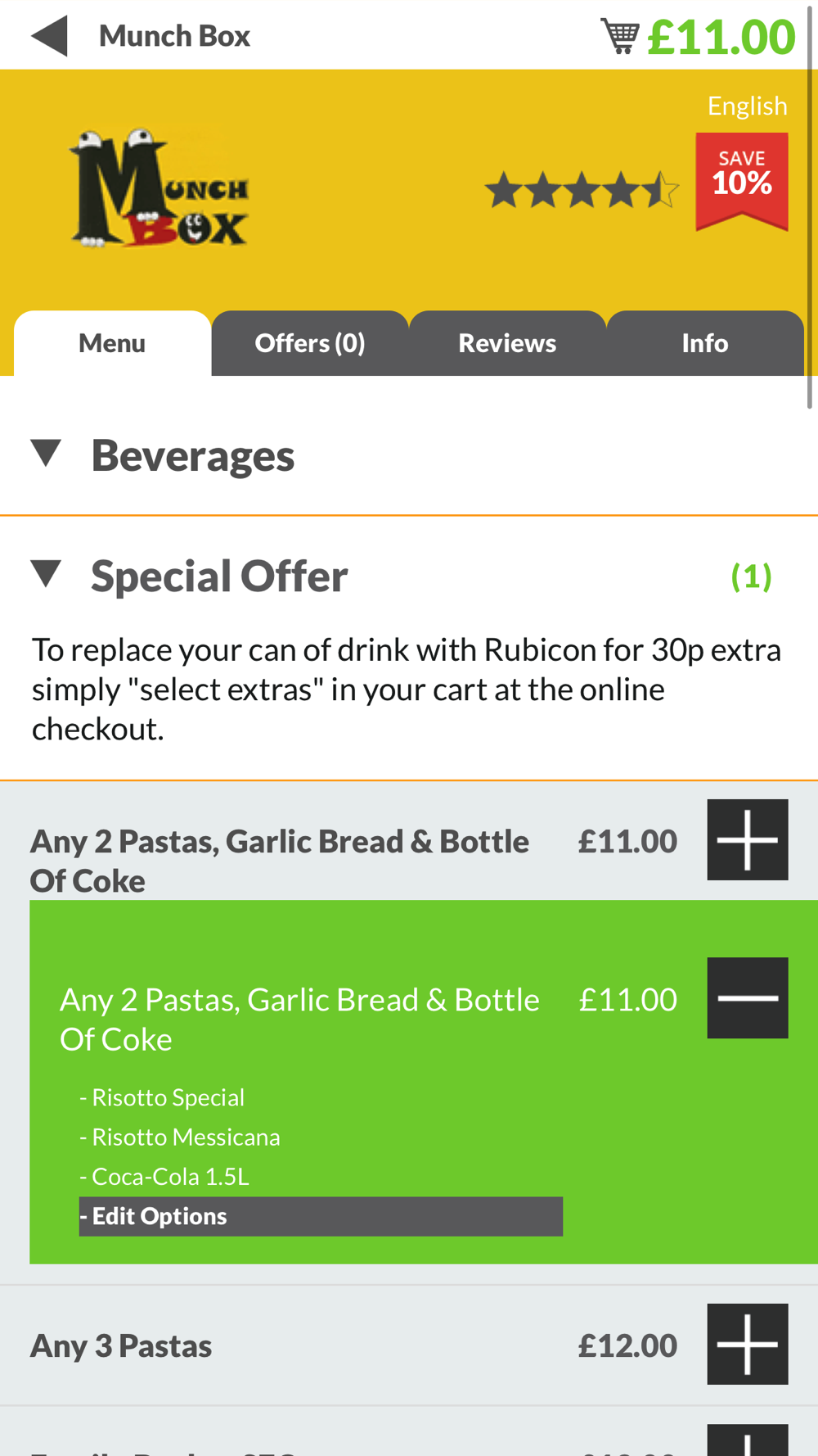The width and height of the screenshot is (818, 1456).
Task: Click Edit Options for the added deal
Action: click(x=321, y=1216)
